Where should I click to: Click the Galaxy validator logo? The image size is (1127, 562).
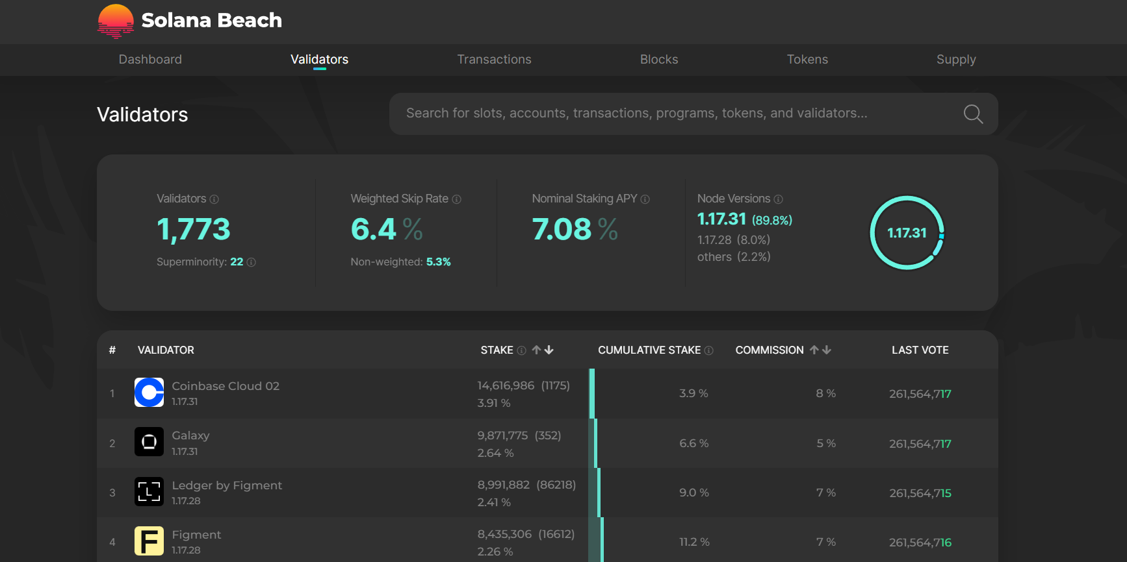pyautogui.click(x=149, y=442)
